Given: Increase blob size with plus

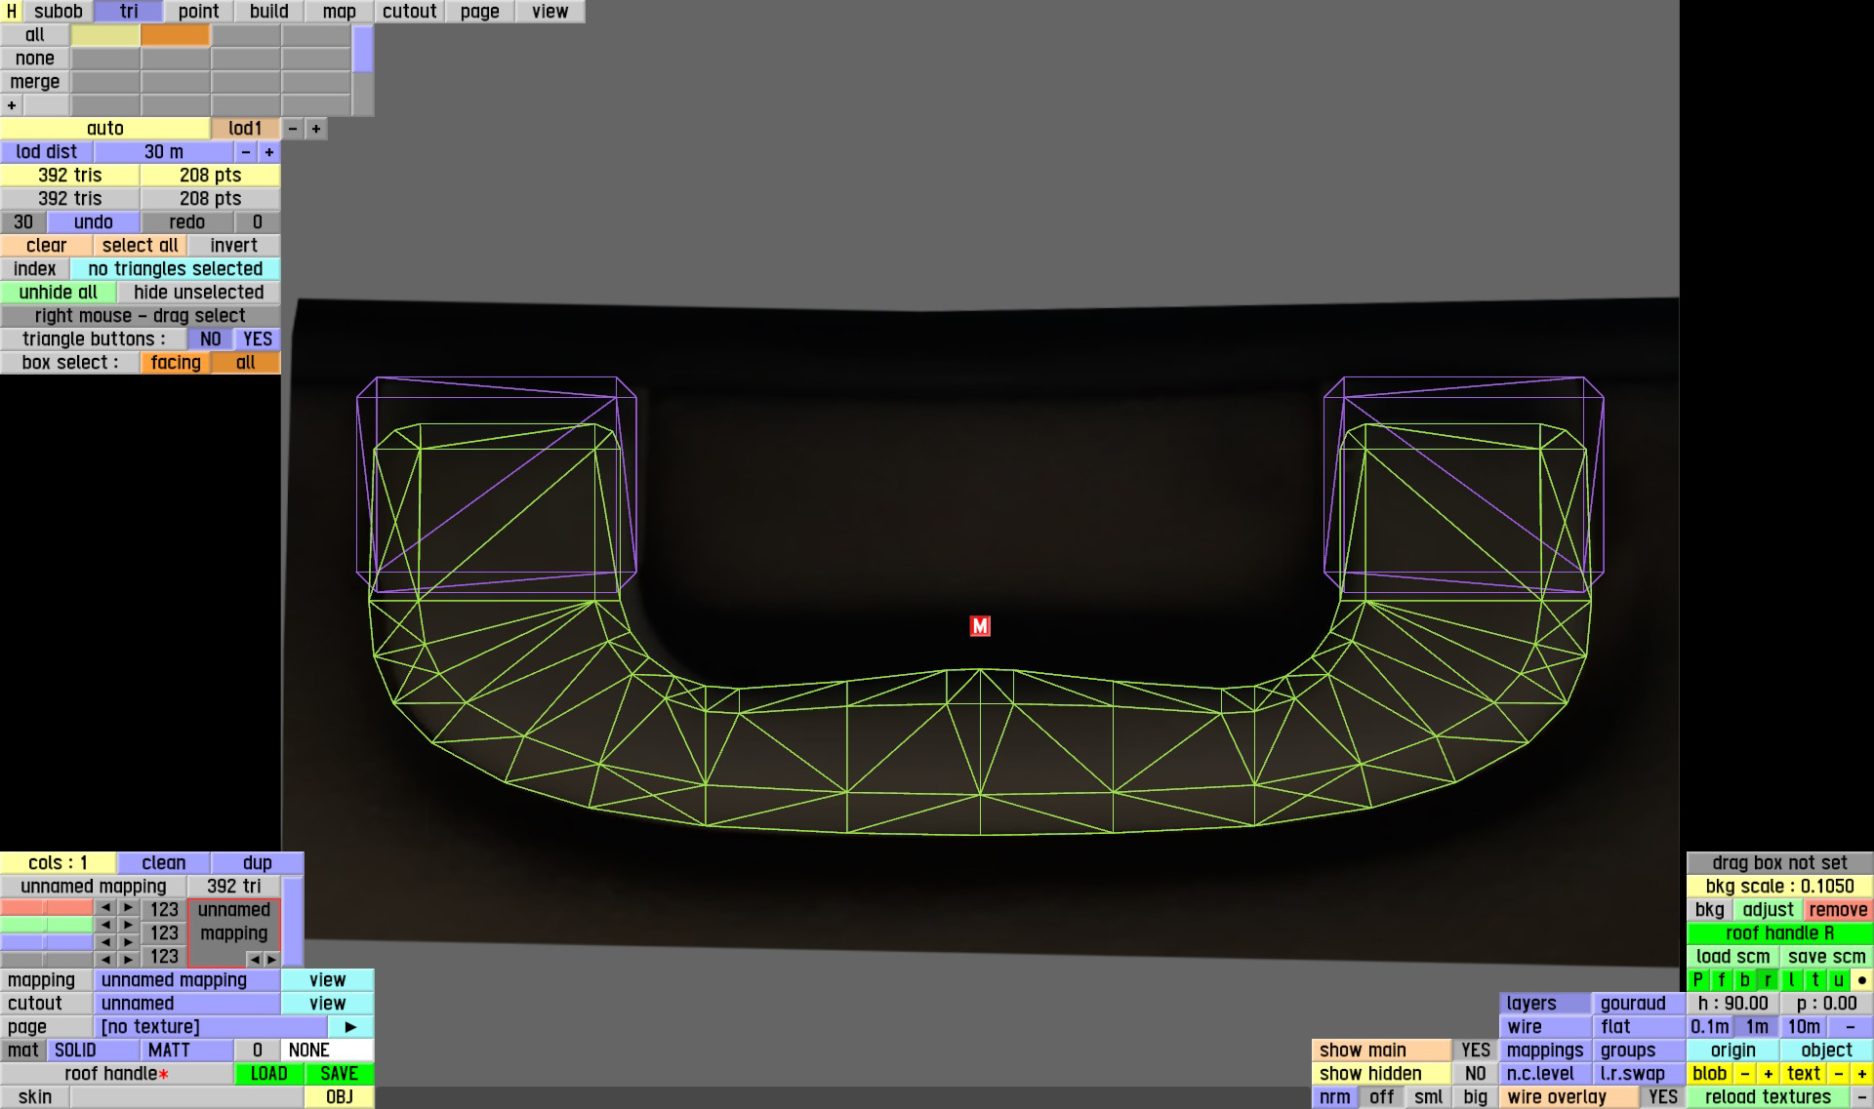Looking at the screenshot, I should point(1768,1074).
